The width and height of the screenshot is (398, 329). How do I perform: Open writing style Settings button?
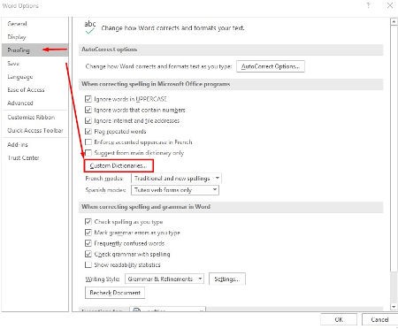point(227,279)
